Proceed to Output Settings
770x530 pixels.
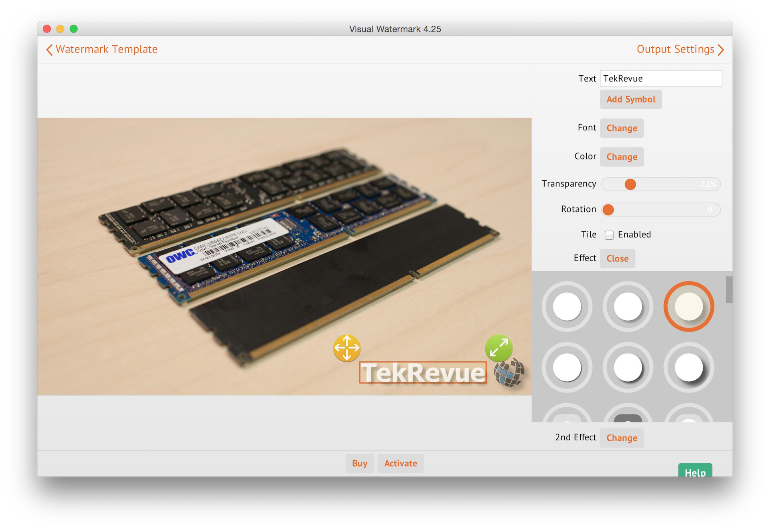[x=681, y=49]
